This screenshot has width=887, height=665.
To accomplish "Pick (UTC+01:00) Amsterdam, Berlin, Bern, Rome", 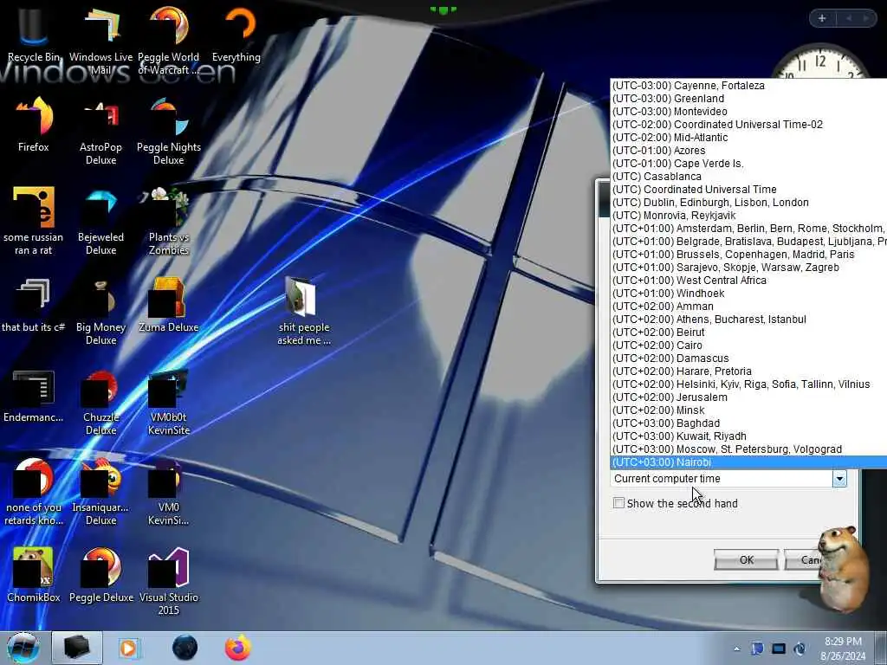I will [x=749, y=229].
